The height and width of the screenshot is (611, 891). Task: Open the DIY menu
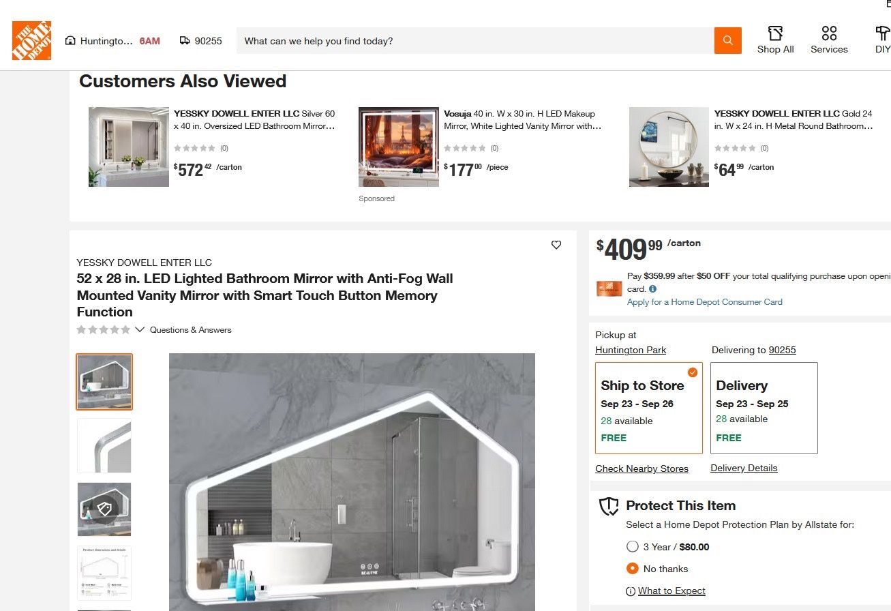click(x=883, y=40)
